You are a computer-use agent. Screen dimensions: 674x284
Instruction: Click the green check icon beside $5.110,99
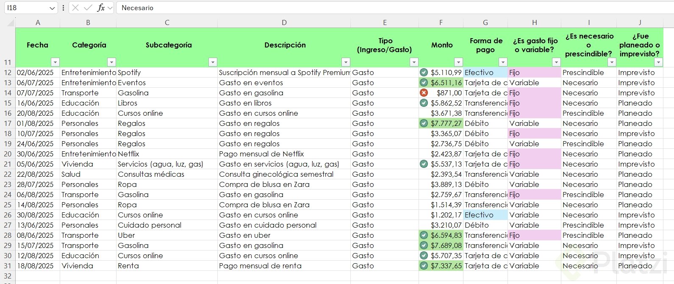coord(424,72)
